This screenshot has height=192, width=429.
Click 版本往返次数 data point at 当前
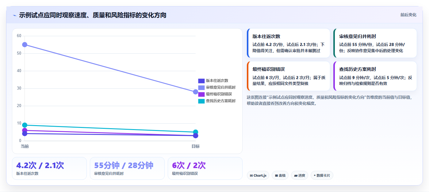25,133
